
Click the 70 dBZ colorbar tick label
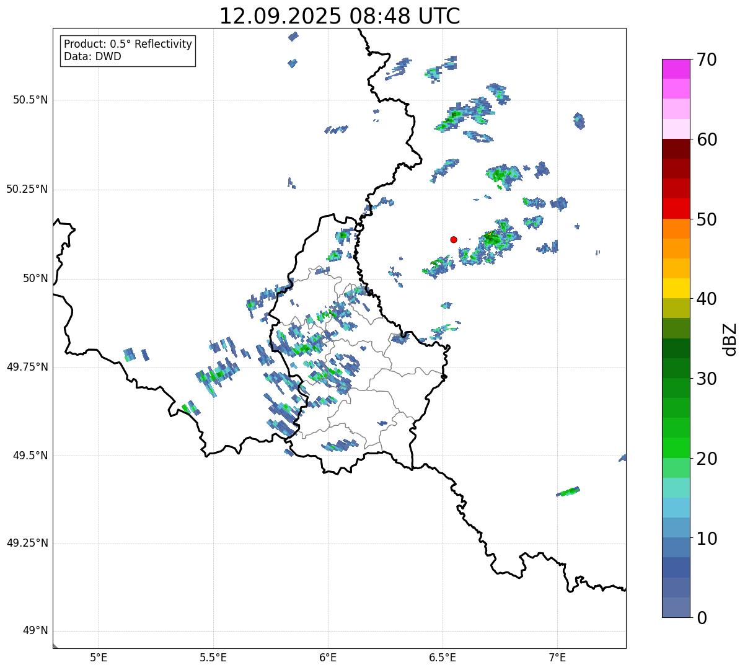pyautogui.click(x=707, y=60)
